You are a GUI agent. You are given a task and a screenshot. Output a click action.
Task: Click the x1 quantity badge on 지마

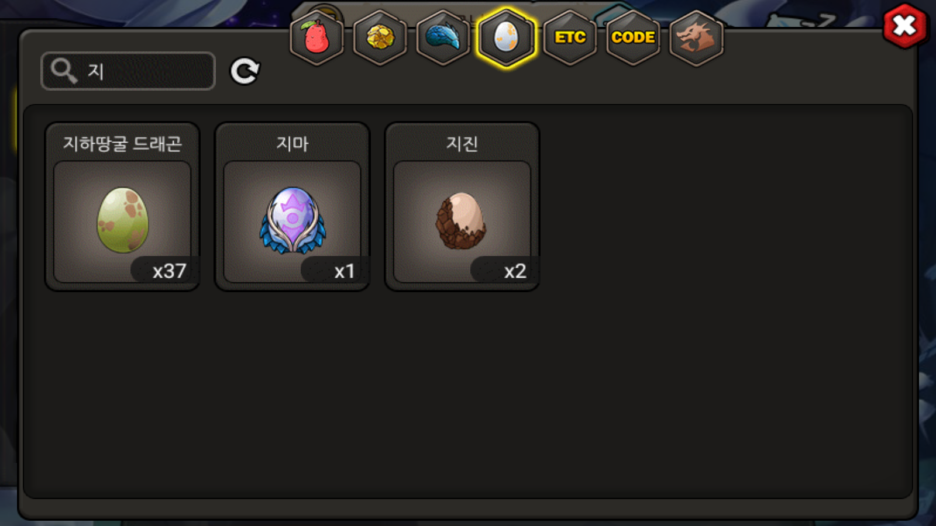click(x=336, y=271)
